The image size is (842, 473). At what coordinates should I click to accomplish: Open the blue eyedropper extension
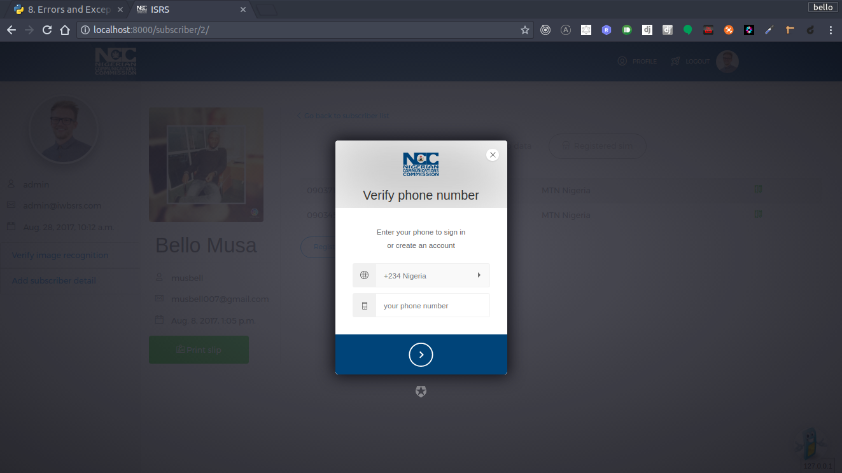pyautogui.click(x=769, y=30)
